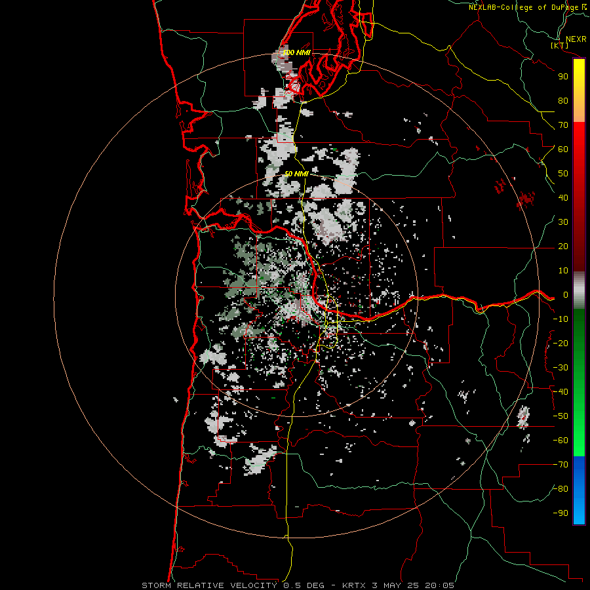Click the -20 scale value
This screenshot has height=590, width=590.
point(560,344)
